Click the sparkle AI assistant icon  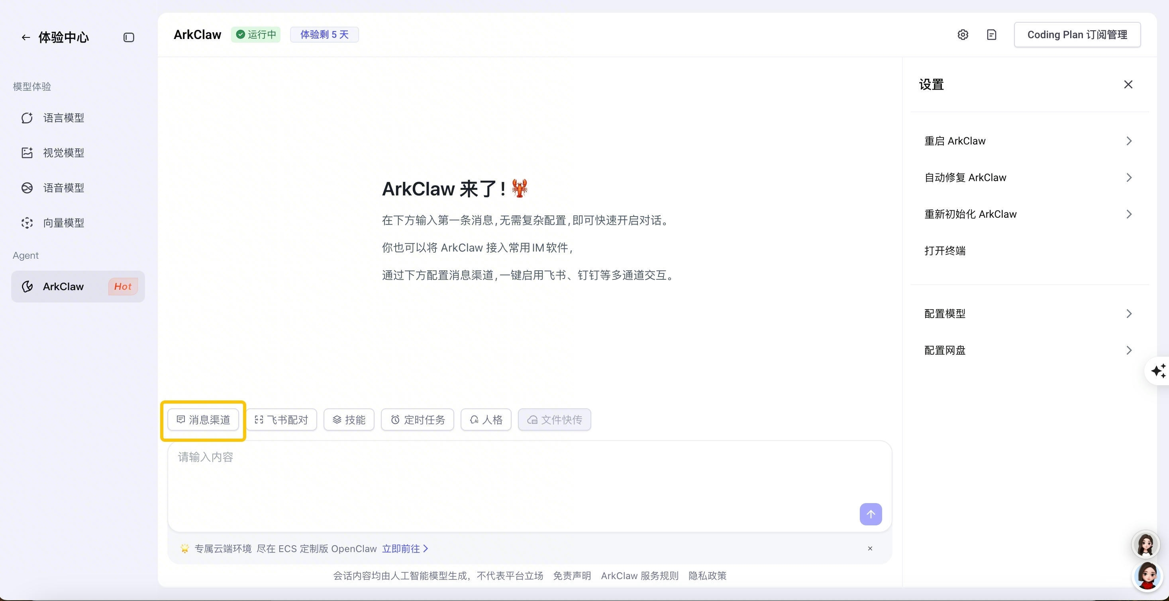pos(1158,371)
